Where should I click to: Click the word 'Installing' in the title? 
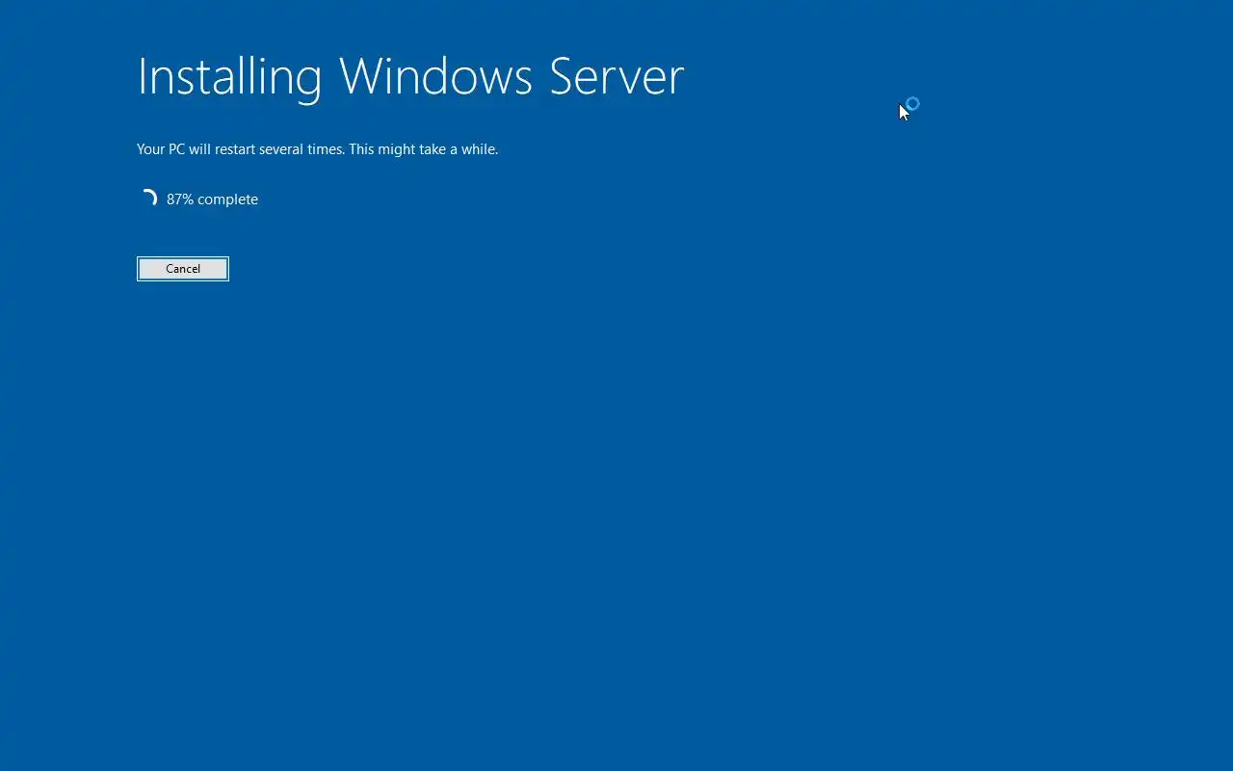(229, 76)
